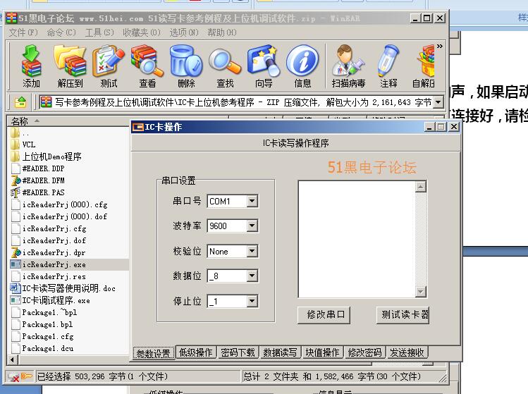Select the #EADER.PAS file icon
This screenshot has height=394, width=528.
[16, 192]
